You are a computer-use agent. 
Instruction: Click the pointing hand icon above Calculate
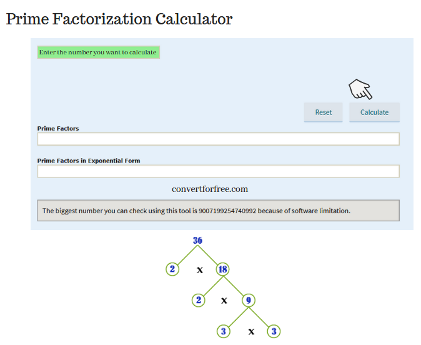pos(360,89)
